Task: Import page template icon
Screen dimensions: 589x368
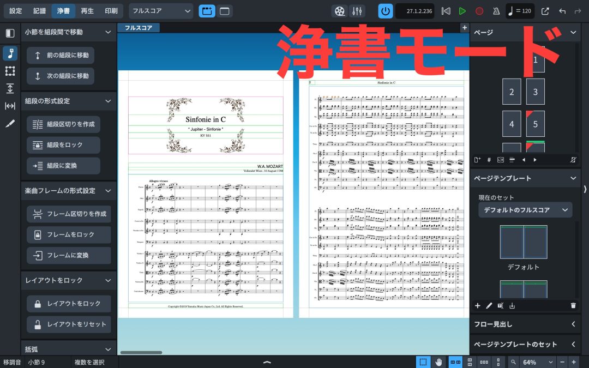Action: pos(512,306)
